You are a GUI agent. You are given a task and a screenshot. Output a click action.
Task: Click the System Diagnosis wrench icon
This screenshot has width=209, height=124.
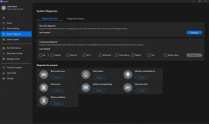[x=4, y=34]
